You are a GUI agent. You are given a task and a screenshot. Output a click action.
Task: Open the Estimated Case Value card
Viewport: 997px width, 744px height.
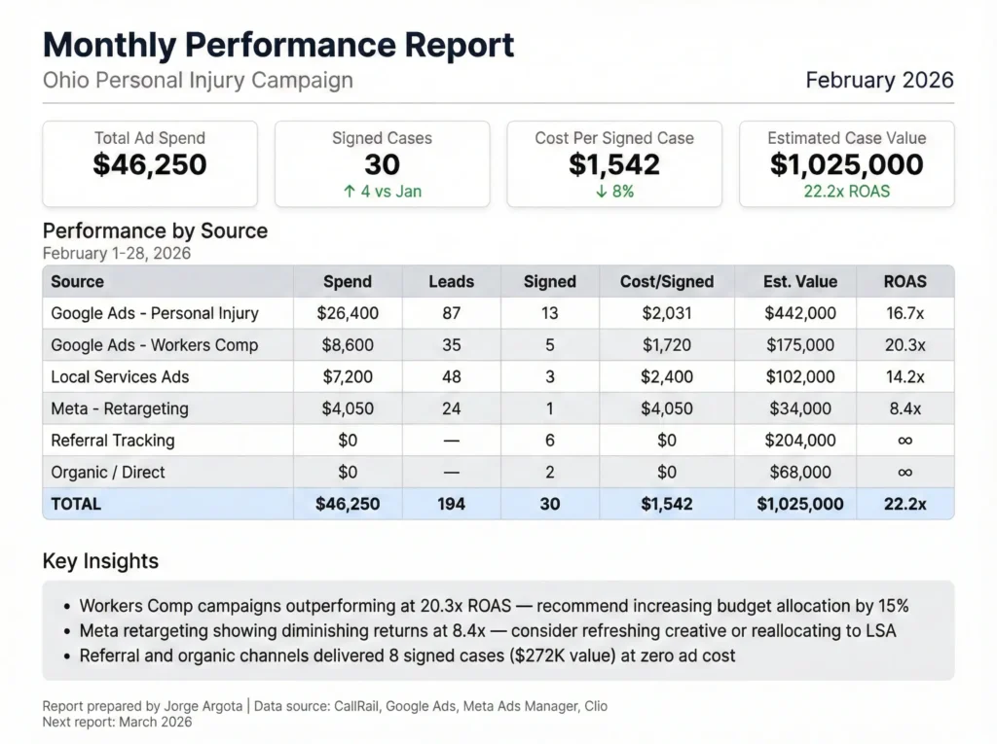pos(846,163)
